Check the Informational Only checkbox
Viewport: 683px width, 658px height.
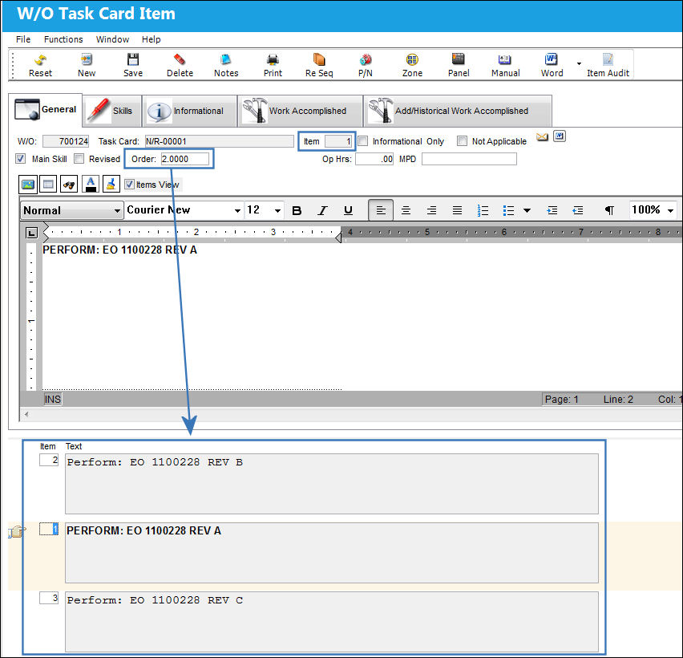363,141
